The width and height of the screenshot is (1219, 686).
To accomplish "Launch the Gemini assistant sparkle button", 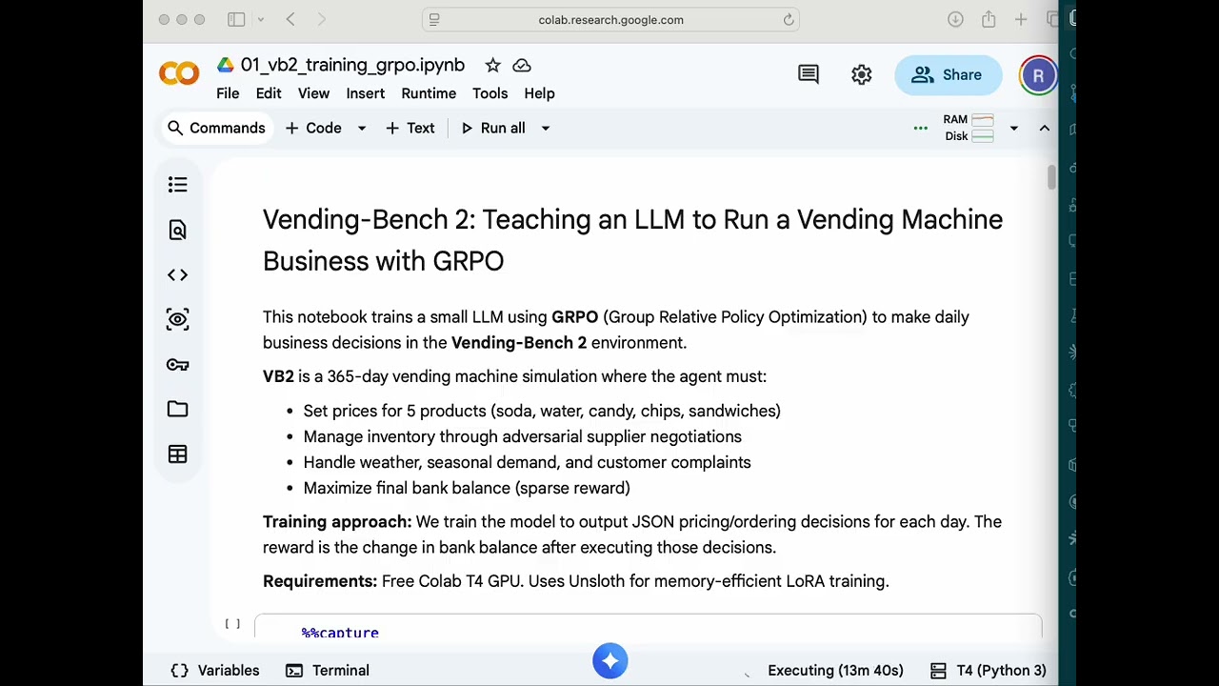I will click(x=610, y=661).
